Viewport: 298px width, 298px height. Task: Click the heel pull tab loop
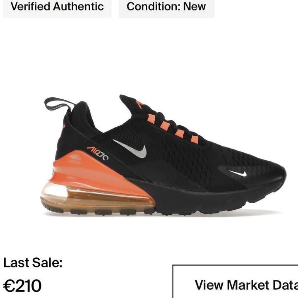click(x=59, y=104)
